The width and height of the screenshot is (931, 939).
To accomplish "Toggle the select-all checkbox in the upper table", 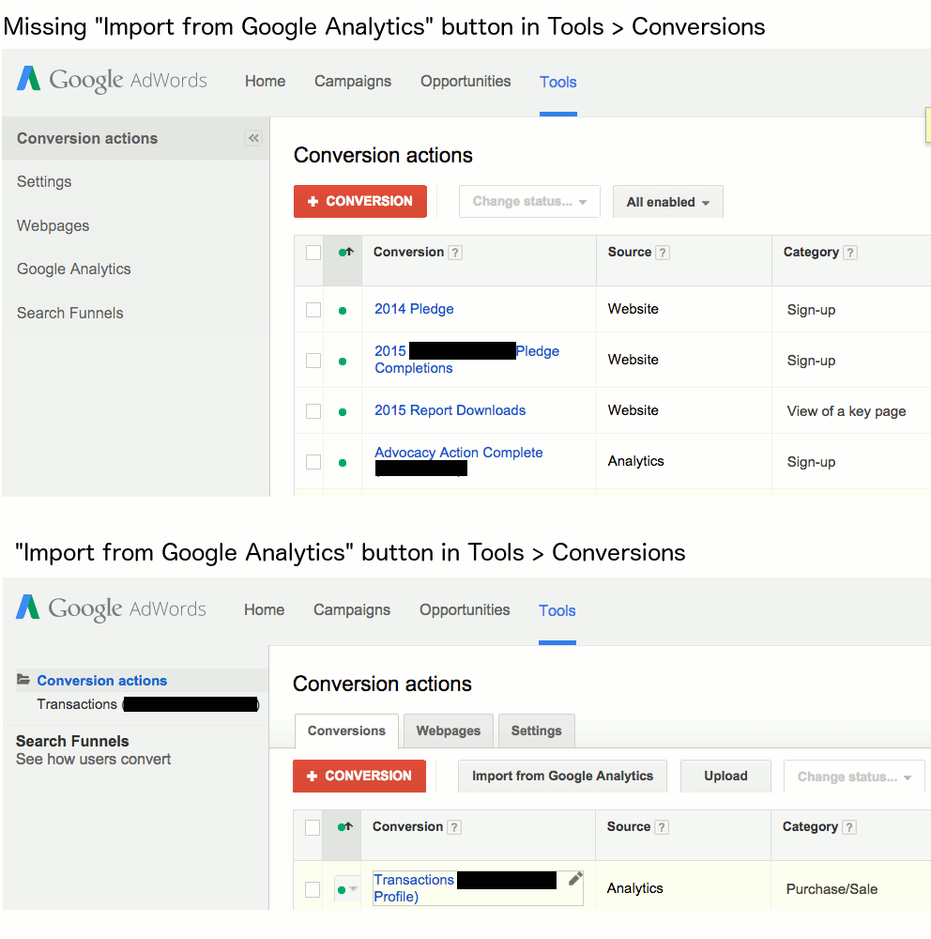I will tap(313, 253).
